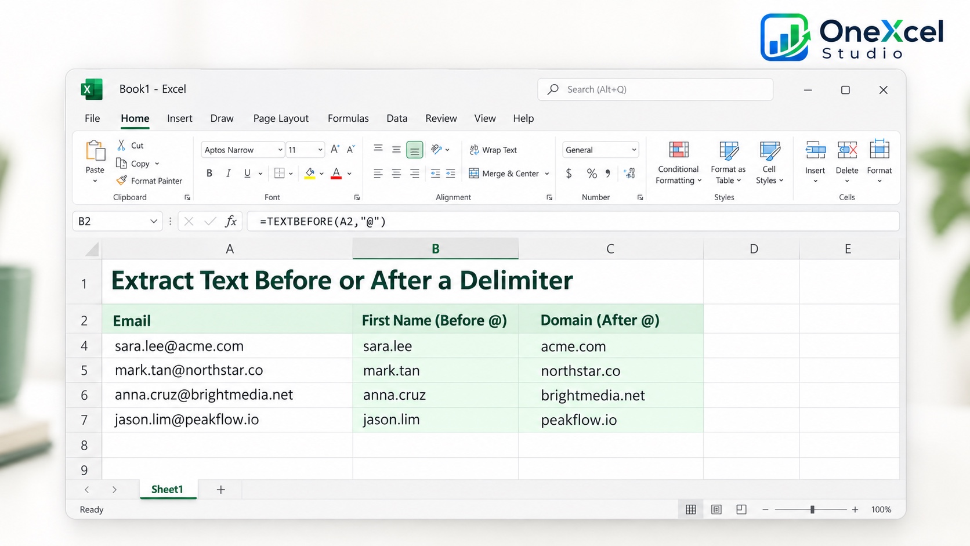Image resolution: width=970 pixels, height=546 pixels.
Task: Open the General number format dropdown
Action: click(x=634, y=150)
